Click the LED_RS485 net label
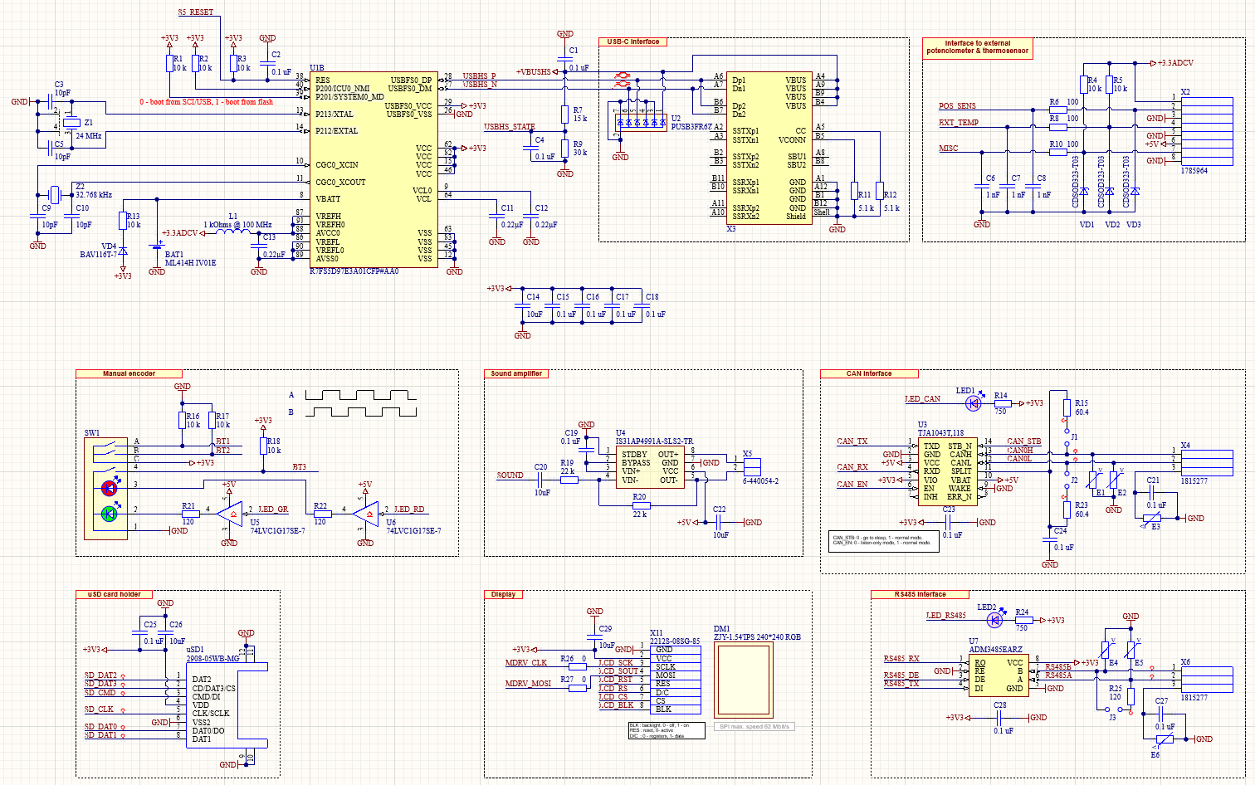This screenshot has width=1255, height=785. pos(946,616)
